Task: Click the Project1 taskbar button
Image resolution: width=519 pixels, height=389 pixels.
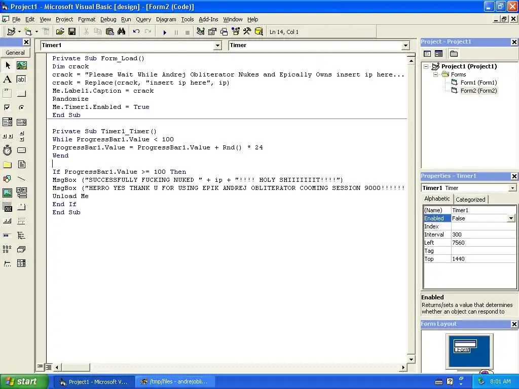Action: coord(94,382)
